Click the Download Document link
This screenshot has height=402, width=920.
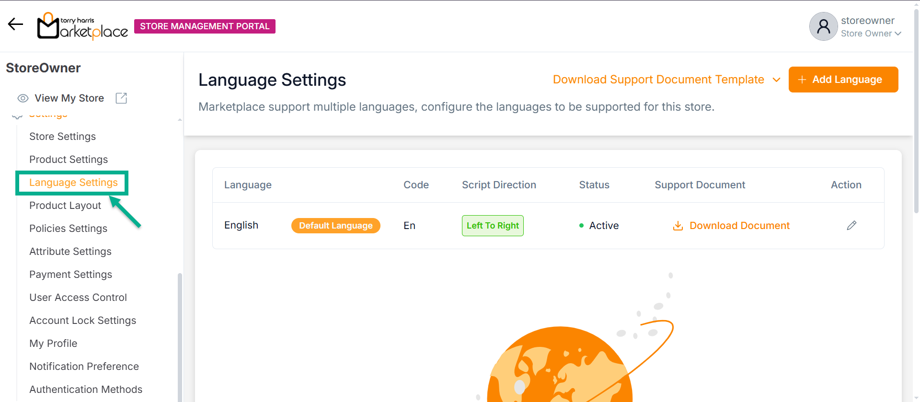(x=739, y=226)
